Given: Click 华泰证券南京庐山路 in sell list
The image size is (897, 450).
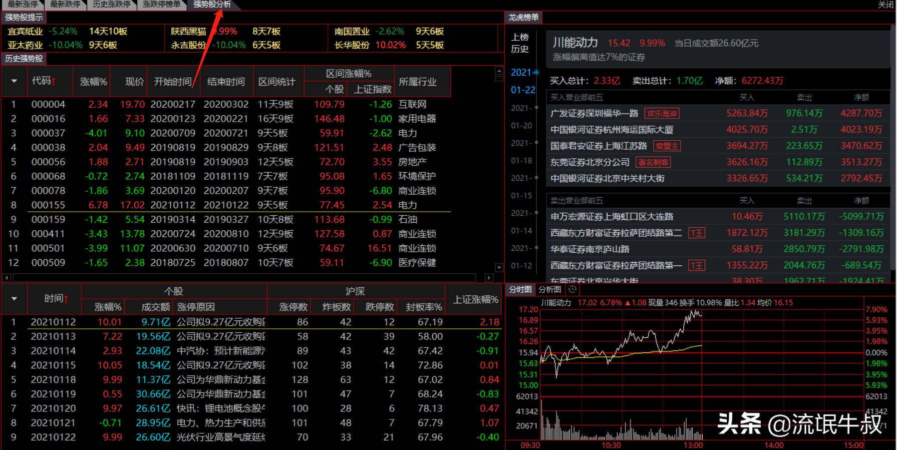Looking at the screenshot, I should 590,249.
